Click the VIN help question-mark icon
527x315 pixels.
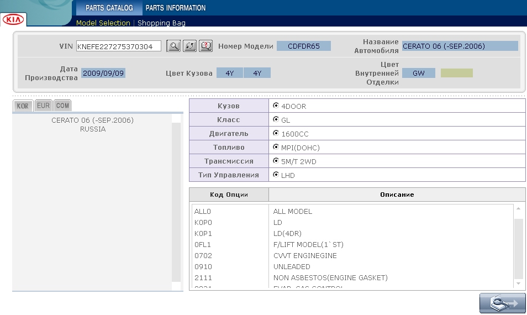click(205, 46)
